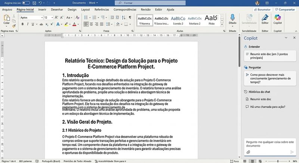The width and height of the screenshot is (299, 163).
Task: Click the Comparartar share button
Action: [285, 9]
